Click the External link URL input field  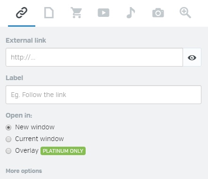click(x=94, y=57)
